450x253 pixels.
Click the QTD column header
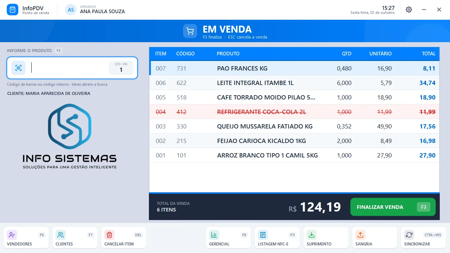coord(347,54)
